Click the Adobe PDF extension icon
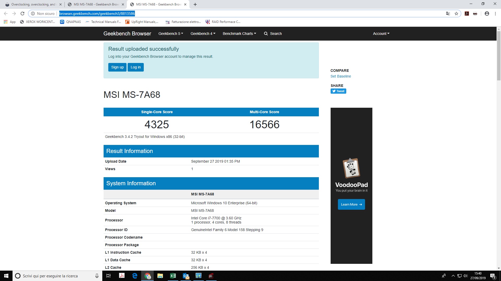This screenshot has width=501, height=281. coord(467,14)
